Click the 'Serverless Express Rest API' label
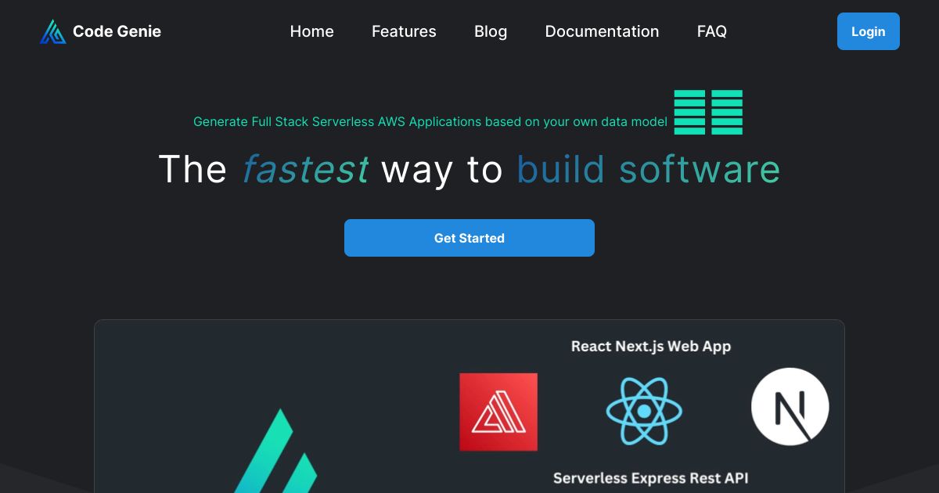The width and height of the screenshot is (939, 493). pos(651,477)
